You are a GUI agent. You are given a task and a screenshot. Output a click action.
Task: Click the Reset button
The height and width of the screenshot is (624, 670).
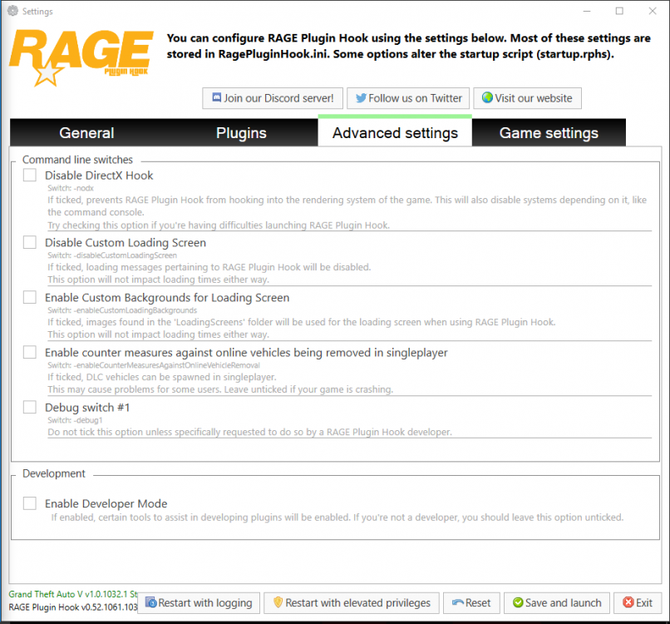tap(471, 603)
